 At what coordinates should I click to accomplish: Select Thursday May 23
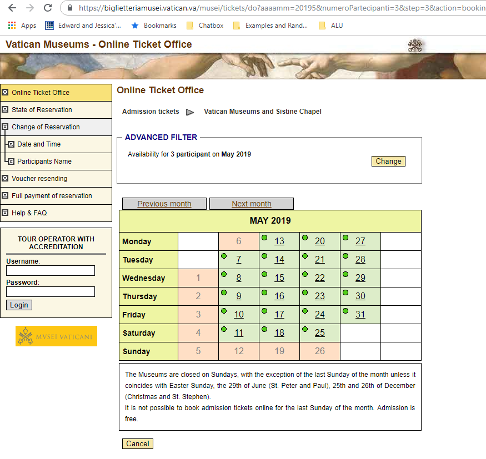(320, 296)
